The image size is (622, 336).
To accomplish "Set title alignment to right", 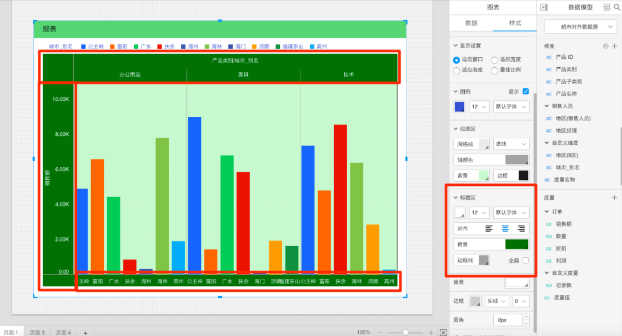I will click(521, 228).
